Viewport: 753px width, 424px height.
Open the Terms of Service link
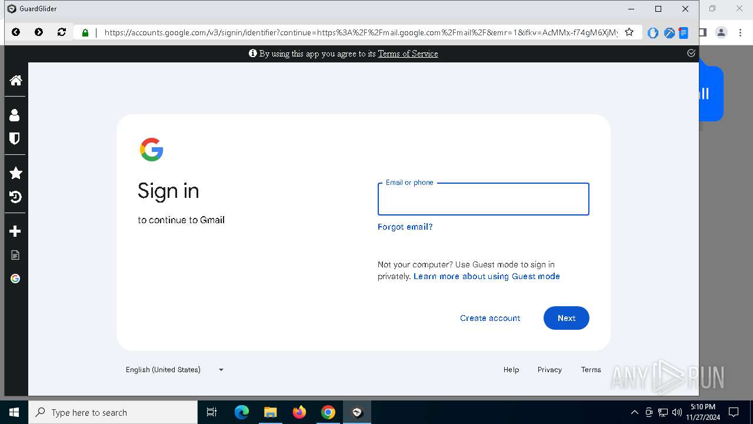408,54
